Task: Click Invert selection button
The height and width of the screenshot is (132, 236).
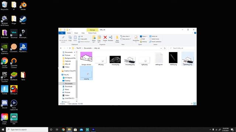Action: 155,42
